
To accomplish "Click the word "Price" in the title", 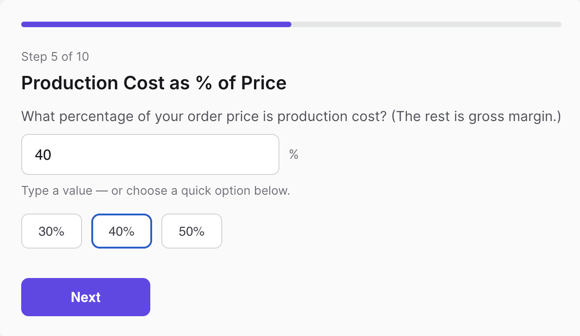I will [x=264, y=83].
